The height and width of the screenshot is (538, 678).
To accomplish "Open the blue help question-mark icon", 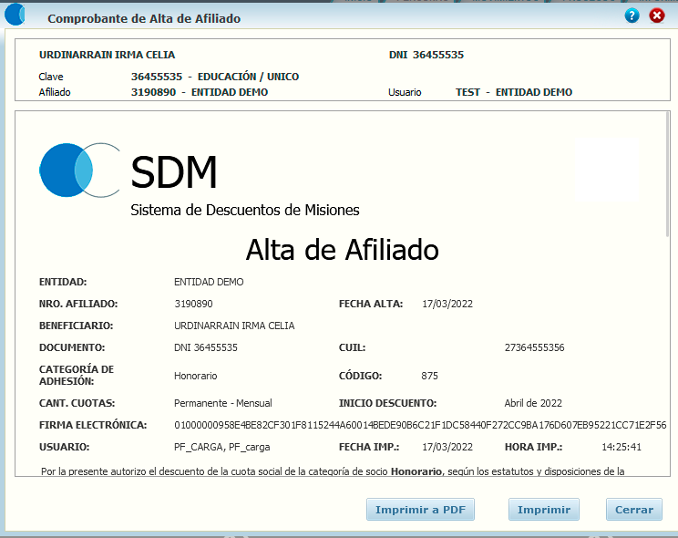I will (x=632, y=16).
